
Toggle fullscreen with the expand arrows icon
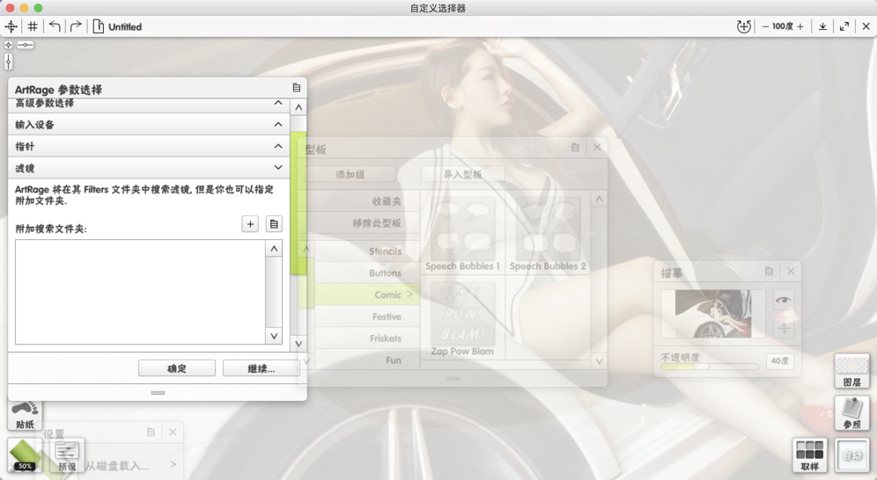click(844, 26)
